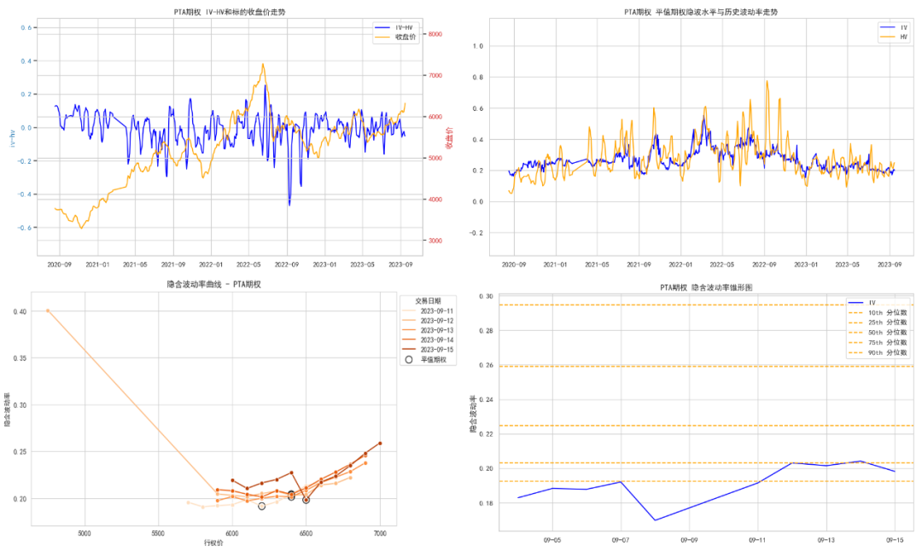Click the 5500 strike tick label
The width and height of the screenshot is (922, 551).
[x=158, y=533]
